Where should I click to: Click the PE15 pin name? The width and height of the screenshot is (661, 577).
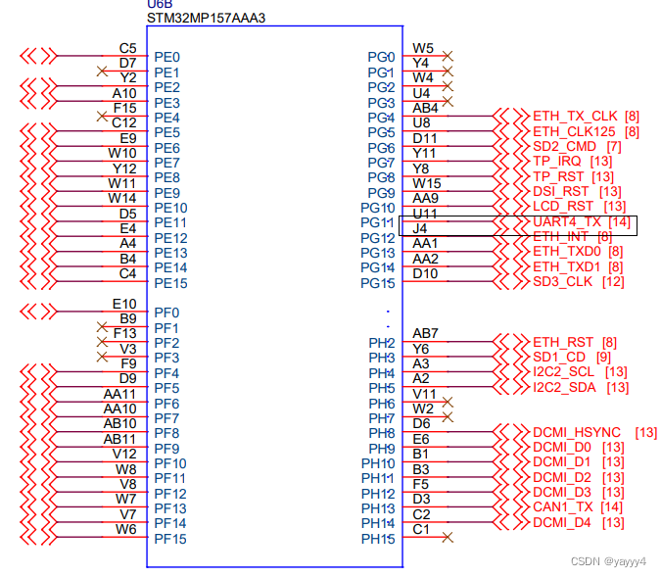coord(170,283)
